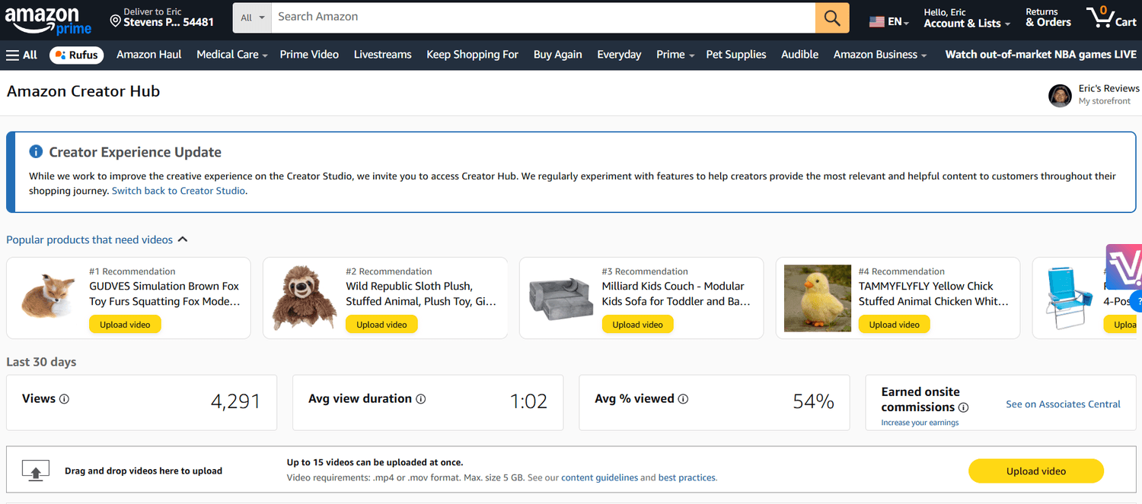Screen dimensions: 1142x504
Task: Open the Rufus assistant button
Action: [77, 55]
